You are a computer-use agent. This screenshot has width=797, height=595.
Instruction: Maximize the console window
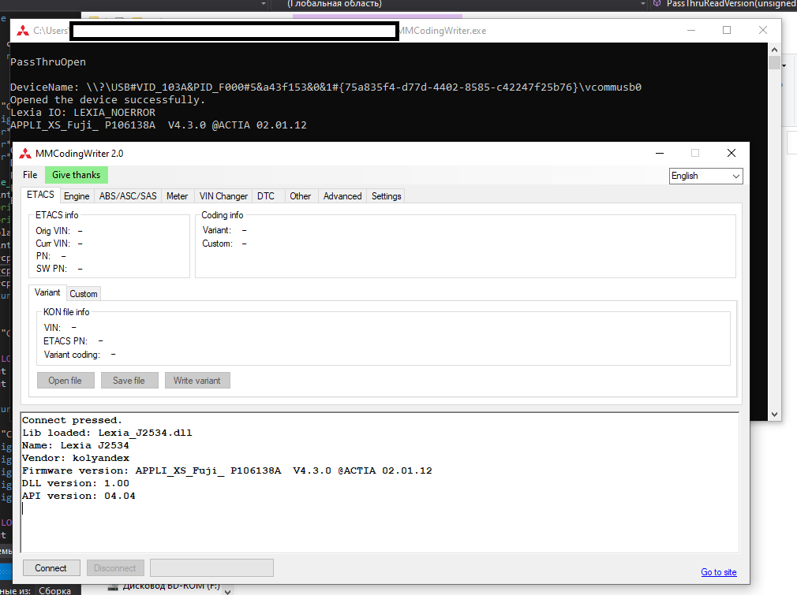coord(727,31)
